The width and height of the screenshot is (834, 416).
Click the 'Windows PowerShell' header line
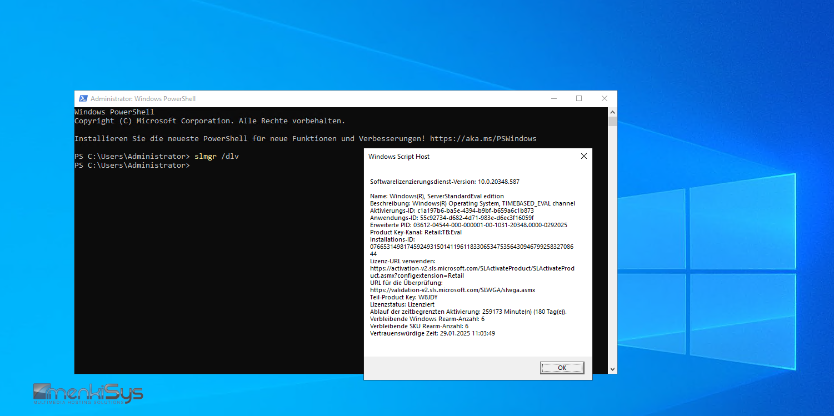tap(114, 112)
